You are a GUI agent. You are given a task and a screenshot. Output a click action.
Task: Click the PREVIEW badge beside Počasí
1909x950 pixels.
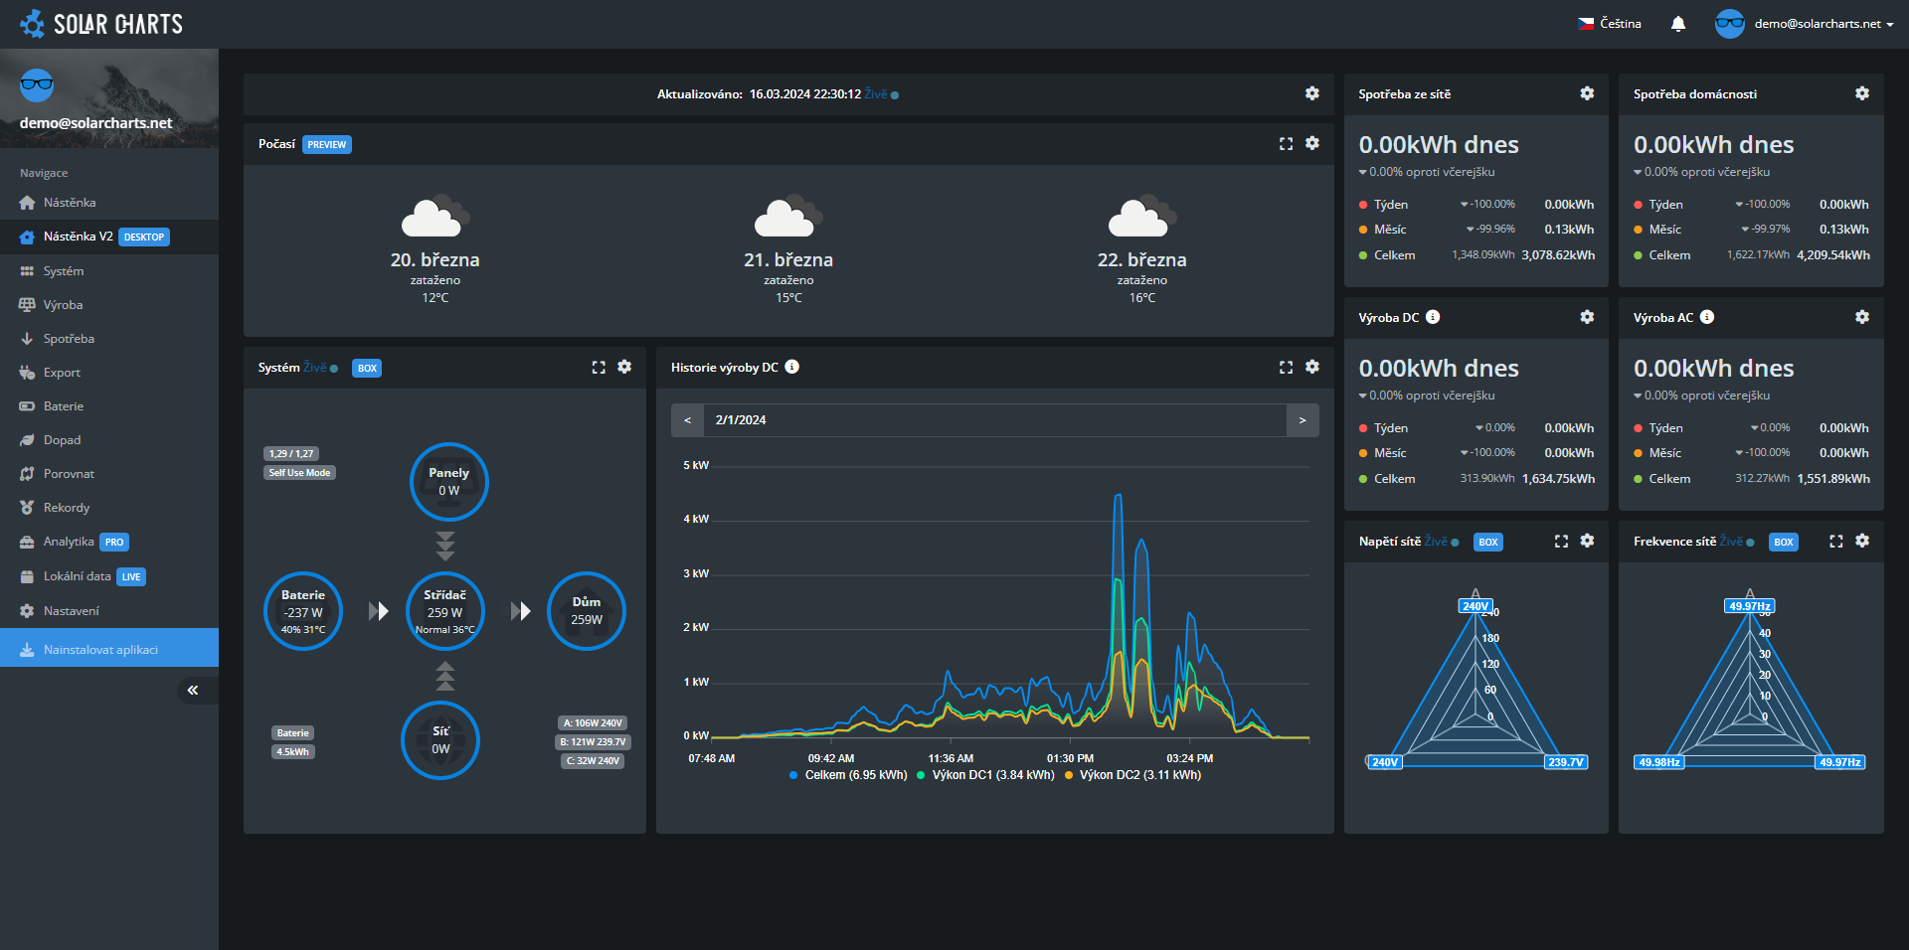point(327,144)
